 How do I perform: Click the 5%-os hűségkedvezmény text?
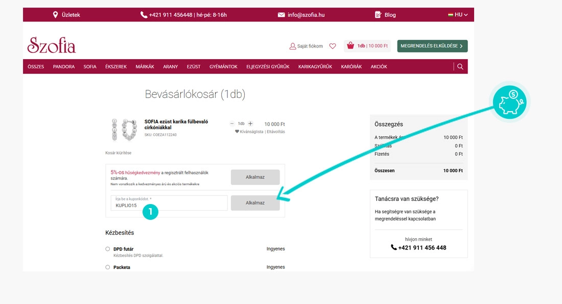point(135,172)
